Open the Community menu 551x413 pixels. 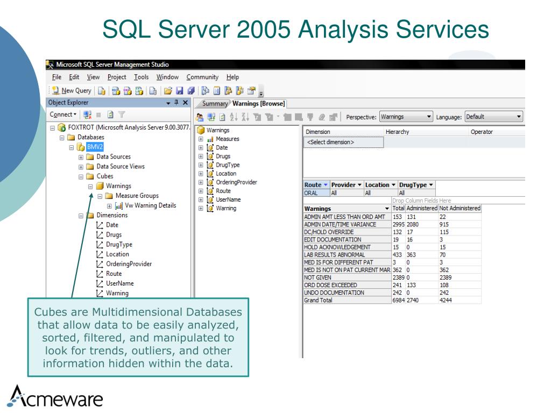(202, 77)
